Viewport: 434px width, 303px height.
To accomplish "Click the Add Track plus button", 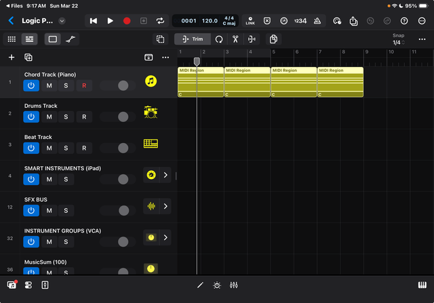I will pyautogui.click(x=11, y=58).
